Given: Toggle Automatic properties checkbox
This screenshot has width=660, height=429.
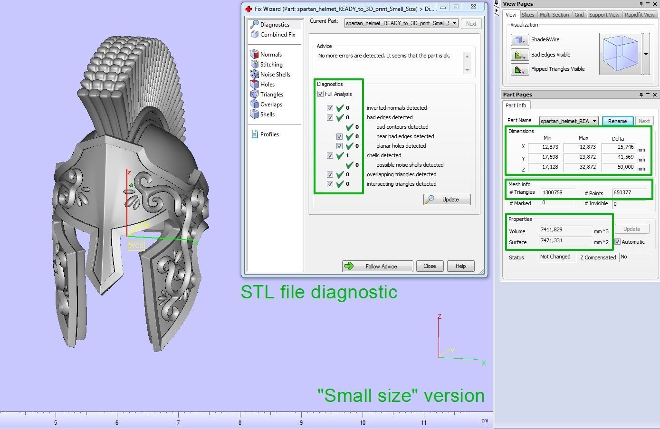Looking at the screenshot, I should pos(618,242).
